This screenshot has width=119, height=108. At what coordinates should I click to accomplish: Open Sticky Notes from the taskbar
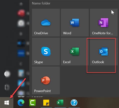click(x=46, y=102)
